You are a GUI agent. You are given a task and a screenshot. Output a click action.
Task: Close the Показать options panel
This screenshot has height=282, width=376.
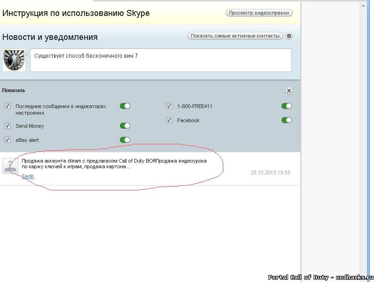point(289,91)
